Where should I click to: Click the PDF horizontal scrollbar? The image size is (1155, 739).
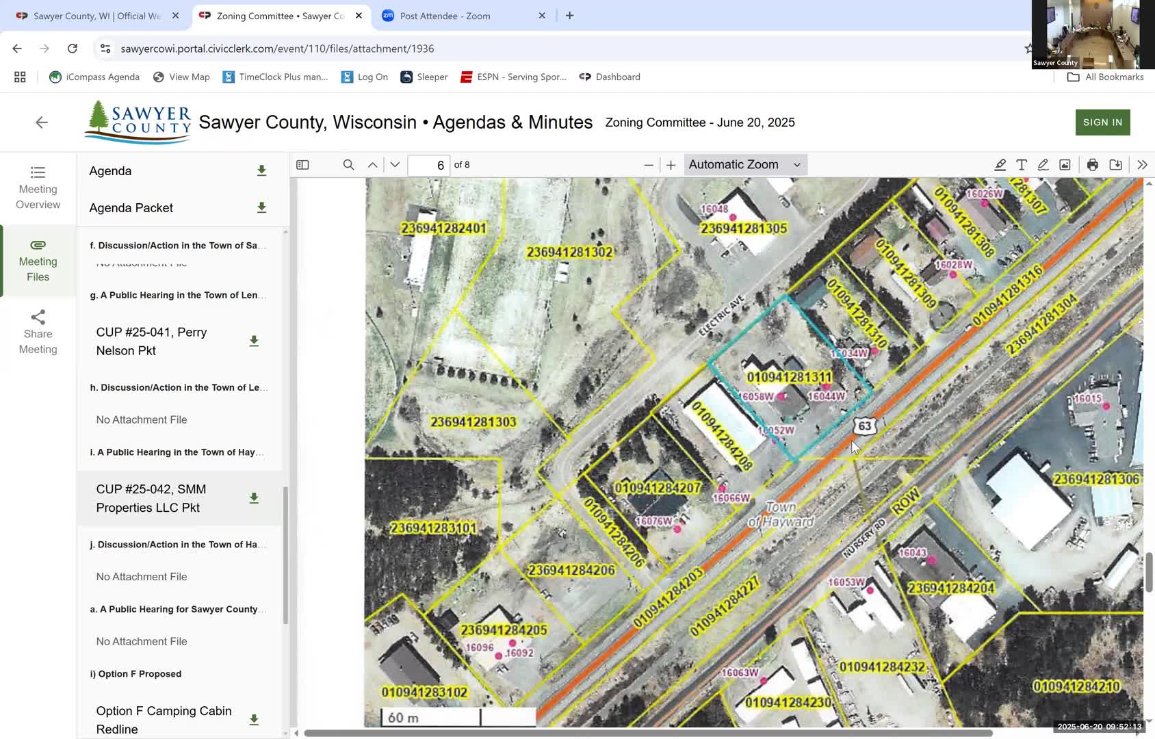click(x=648, y=733)
